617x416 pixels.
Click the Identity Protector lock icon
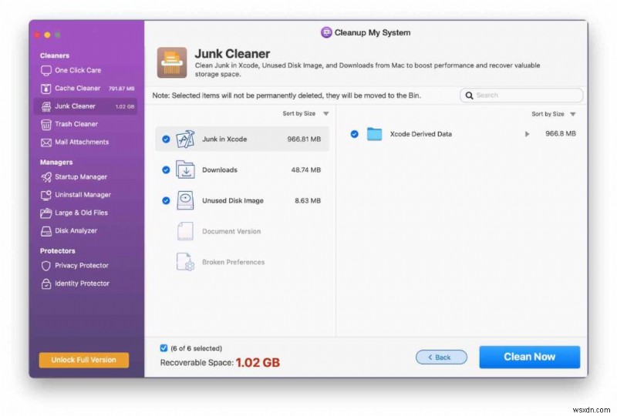(x=46, y=284)
